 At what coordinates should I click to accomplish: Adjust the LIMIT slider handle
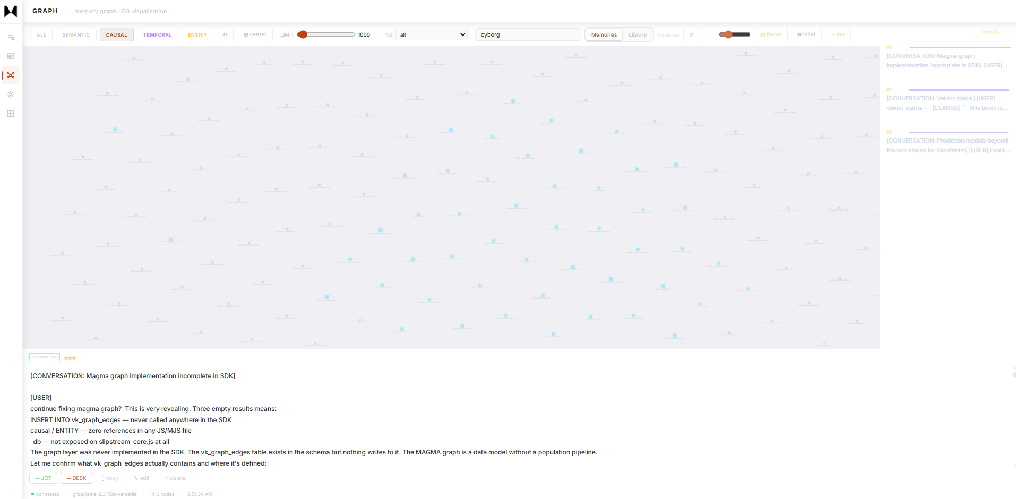[x=303, y=34]
